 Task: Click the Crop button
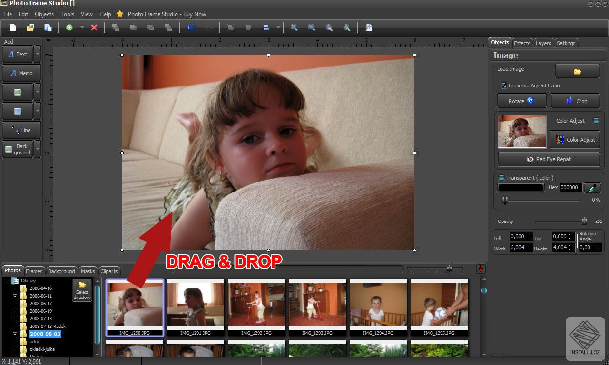(576, 101)
